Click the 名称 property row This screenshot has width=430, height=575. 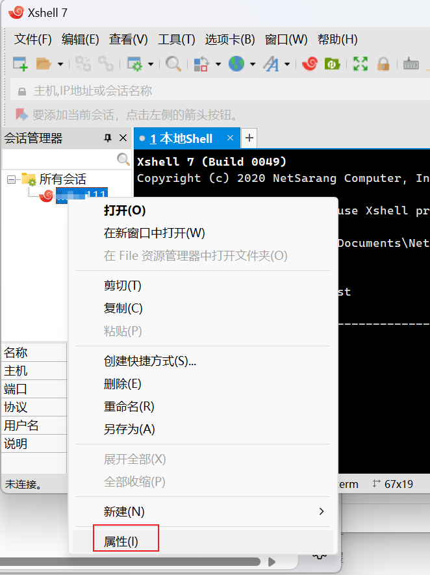[34, 353]
